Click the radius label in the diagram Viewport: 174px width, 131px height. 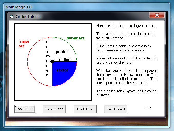(x=65, y=59)
